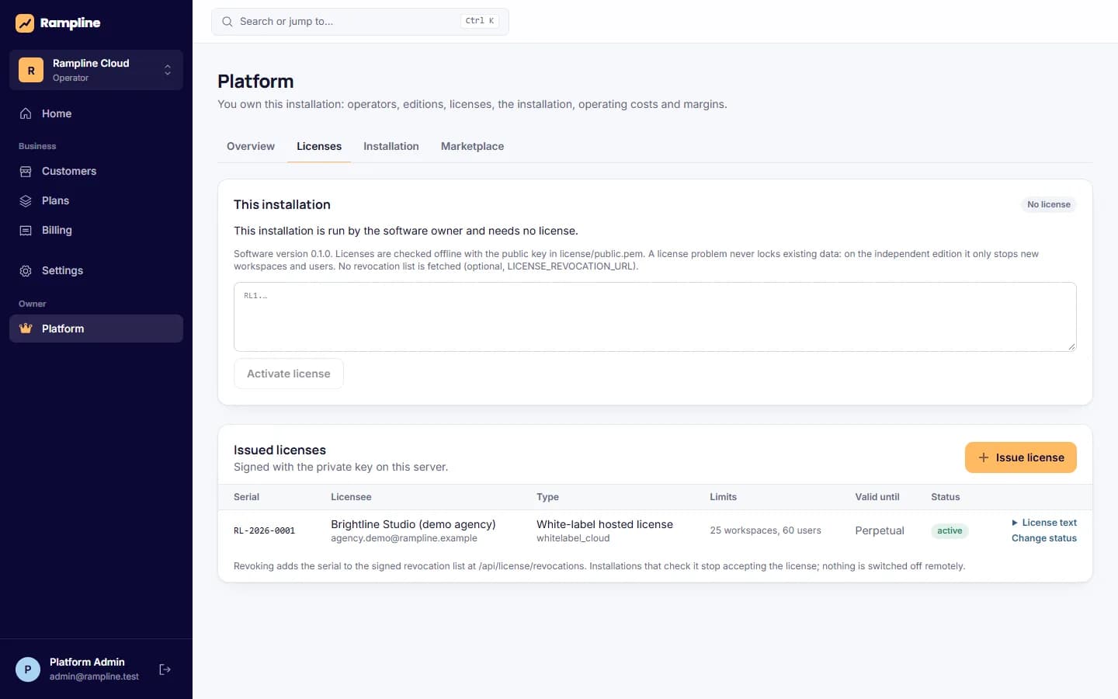Open the Rampline Cloud workspace switcher
The width and height of the screenshot is (1118, 699).
coord(96,70)
